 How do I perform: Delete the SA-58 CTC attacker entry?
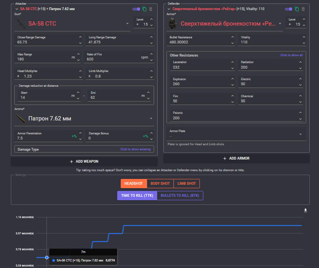click(151, 9)
